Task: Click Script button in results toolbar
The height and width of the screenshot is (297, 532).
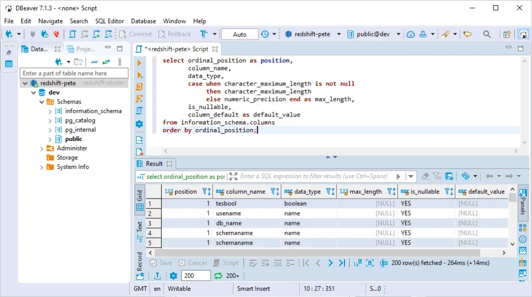Action: pos(225,263)
